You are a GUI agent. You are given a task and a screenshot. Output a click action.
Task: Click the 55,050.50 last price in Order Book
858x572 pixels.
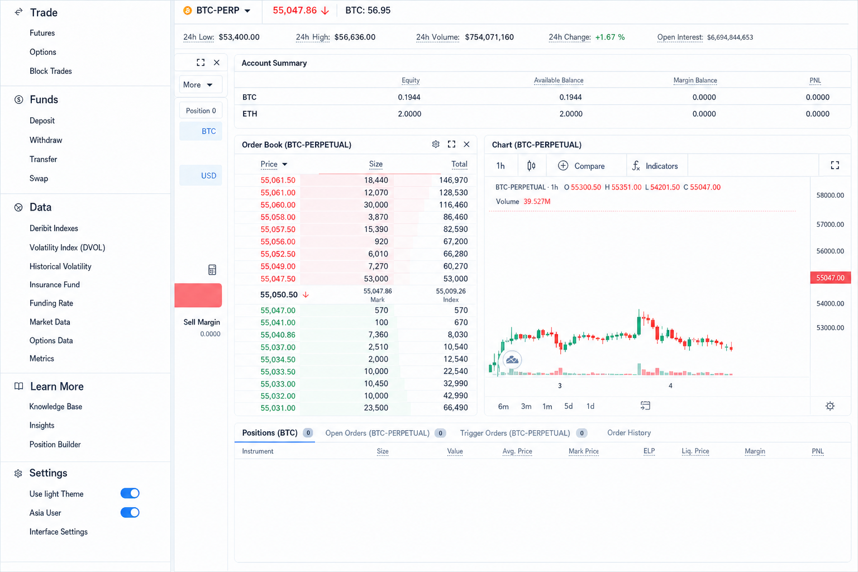(x=279, y=294)
